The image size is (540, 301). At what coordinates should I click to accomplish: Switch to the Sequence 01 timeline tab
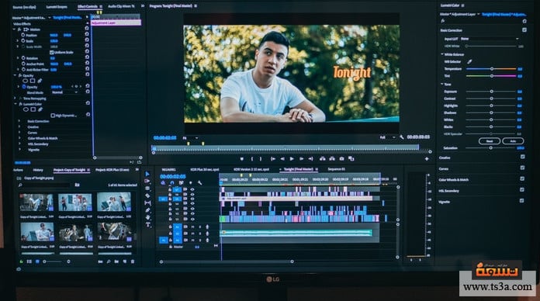click(337, 169)
